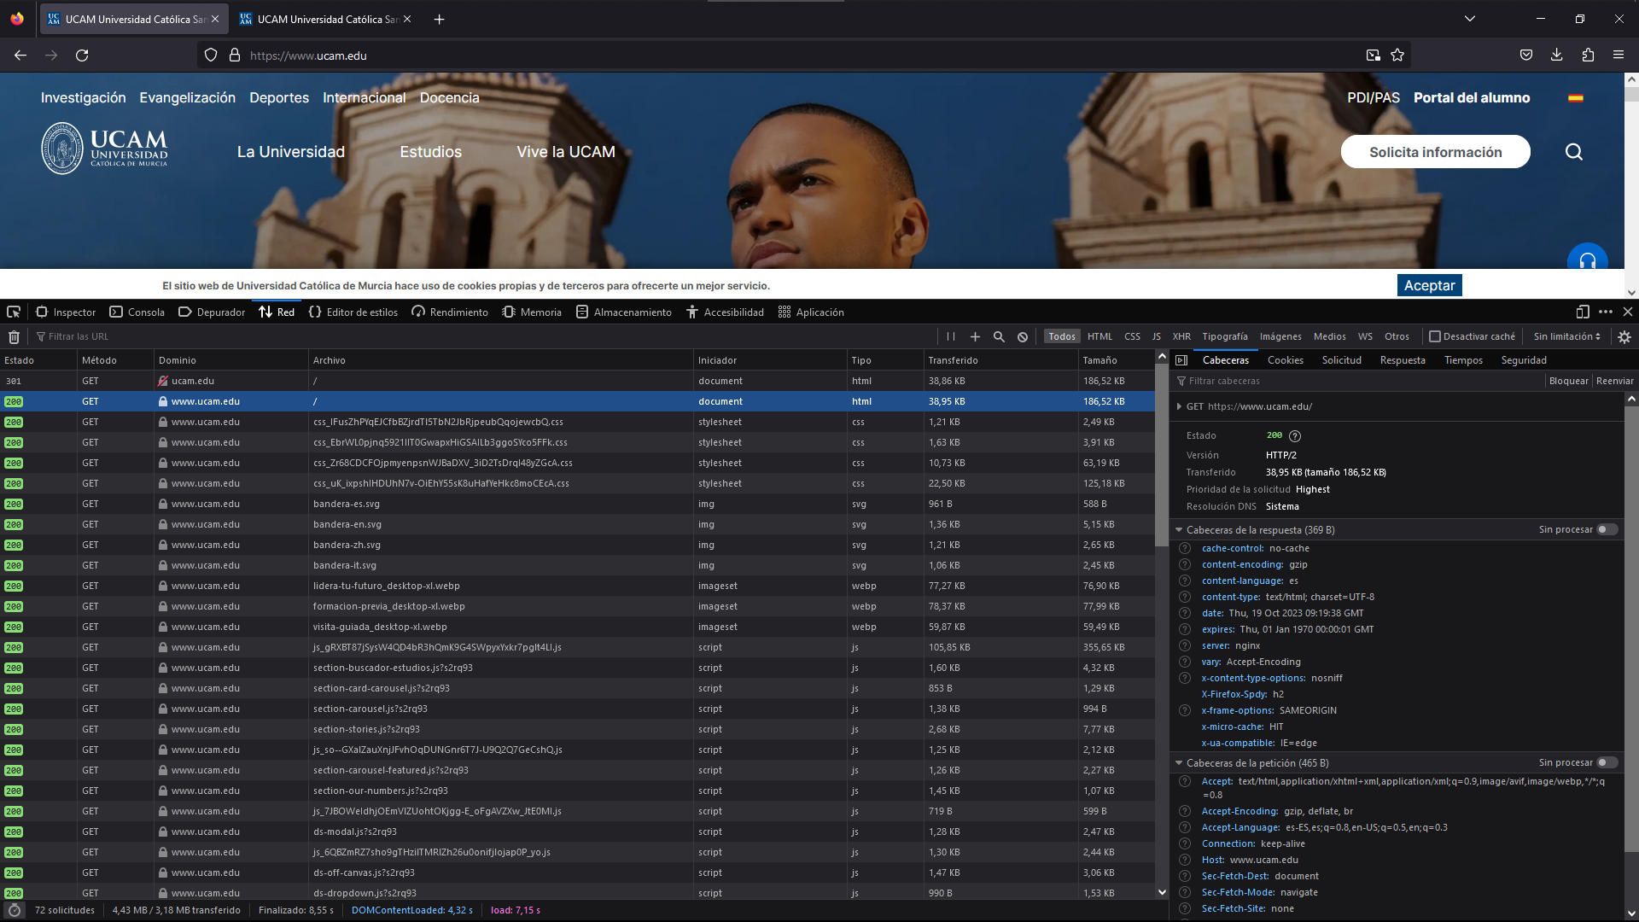Collapse Cabeceras de la respuesta section
The width and height of the screenshot is (1639, 922).
(x=1179, y=530)
